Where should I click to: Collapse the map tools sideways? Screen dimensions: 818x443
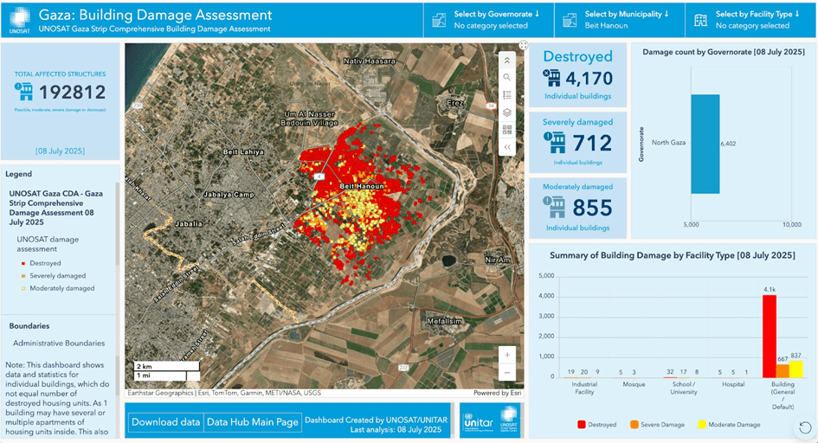coord(507,147)
